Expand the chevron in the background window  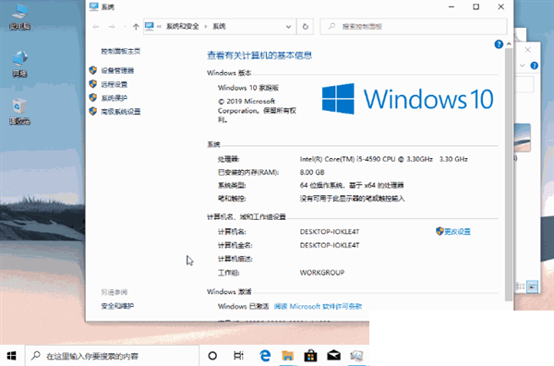click(523, 66)
